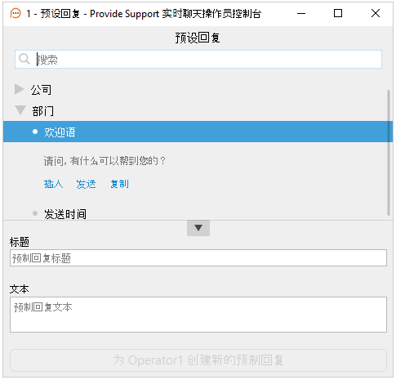Screen dimensions: 396x380
Task: Click the magnifier search icon
Action: pyautogui.click(x=24, y=59)
